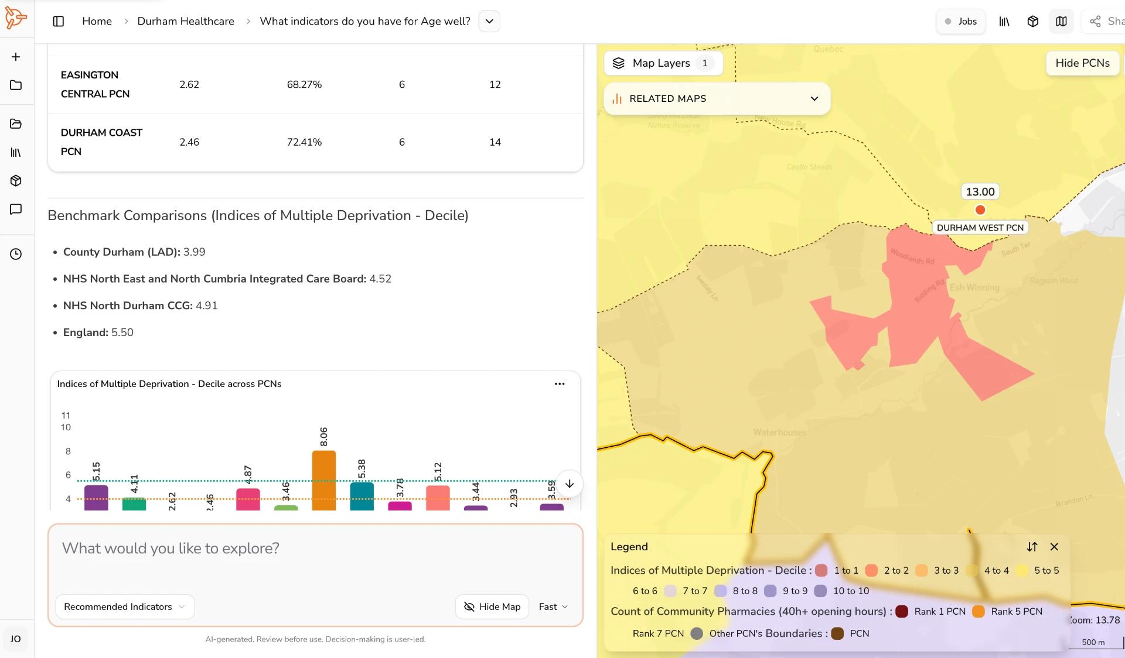
Task: Click the plus icon to create new
Action: [16, 57]
